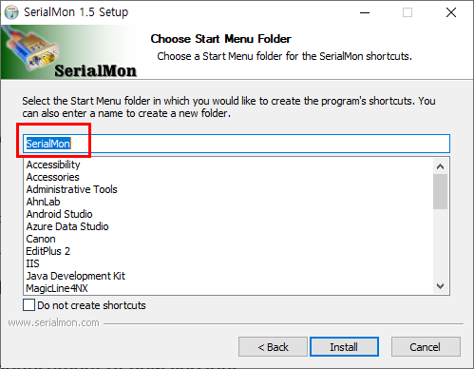Screen dimensions: 474x369
Task: Choose Java Development Kit folder
Action: [76, 276]
